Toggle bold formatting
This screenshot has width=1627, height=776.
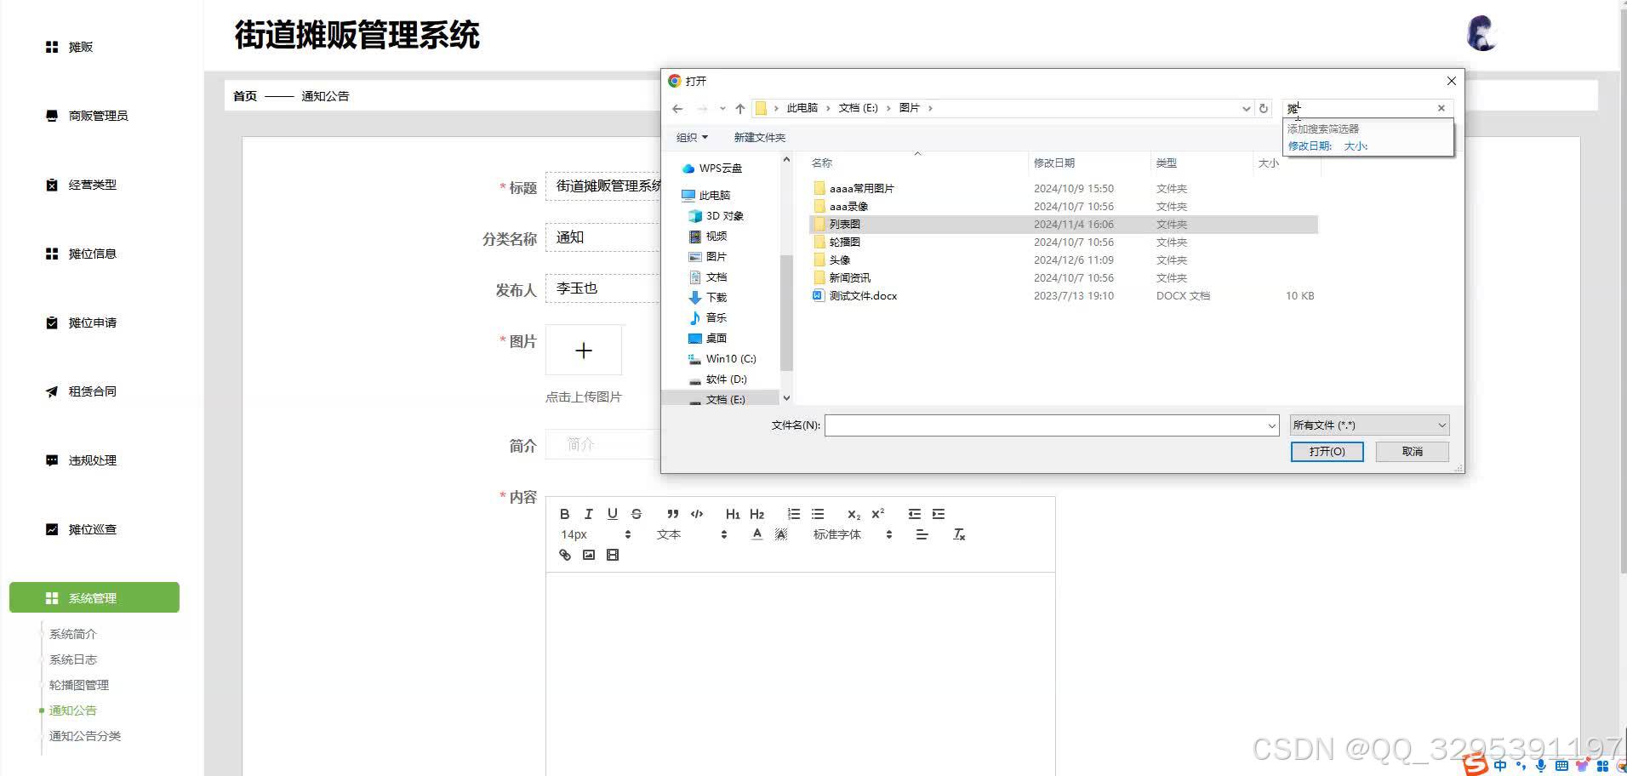tap(564, 513)
